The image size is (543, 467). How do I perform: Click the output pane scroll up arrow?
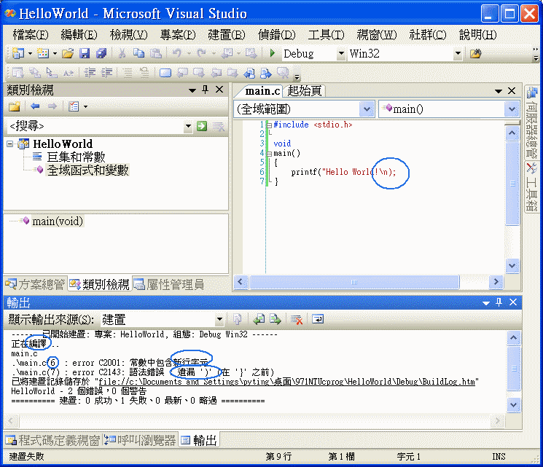pos(514,338)
